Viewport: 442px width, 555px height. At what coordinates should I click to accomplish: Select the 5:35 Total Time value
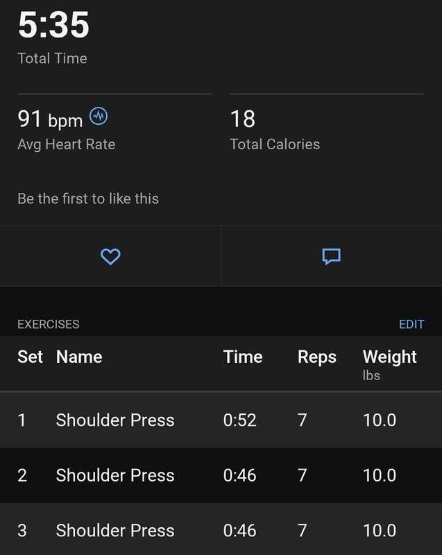[x=53, y=26]
